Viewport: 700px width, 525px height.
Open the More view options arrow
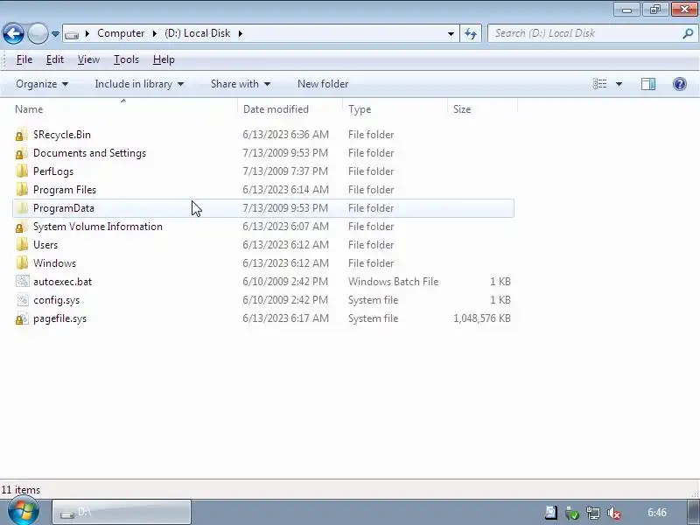pyautogui.click(x=619, y=84)
